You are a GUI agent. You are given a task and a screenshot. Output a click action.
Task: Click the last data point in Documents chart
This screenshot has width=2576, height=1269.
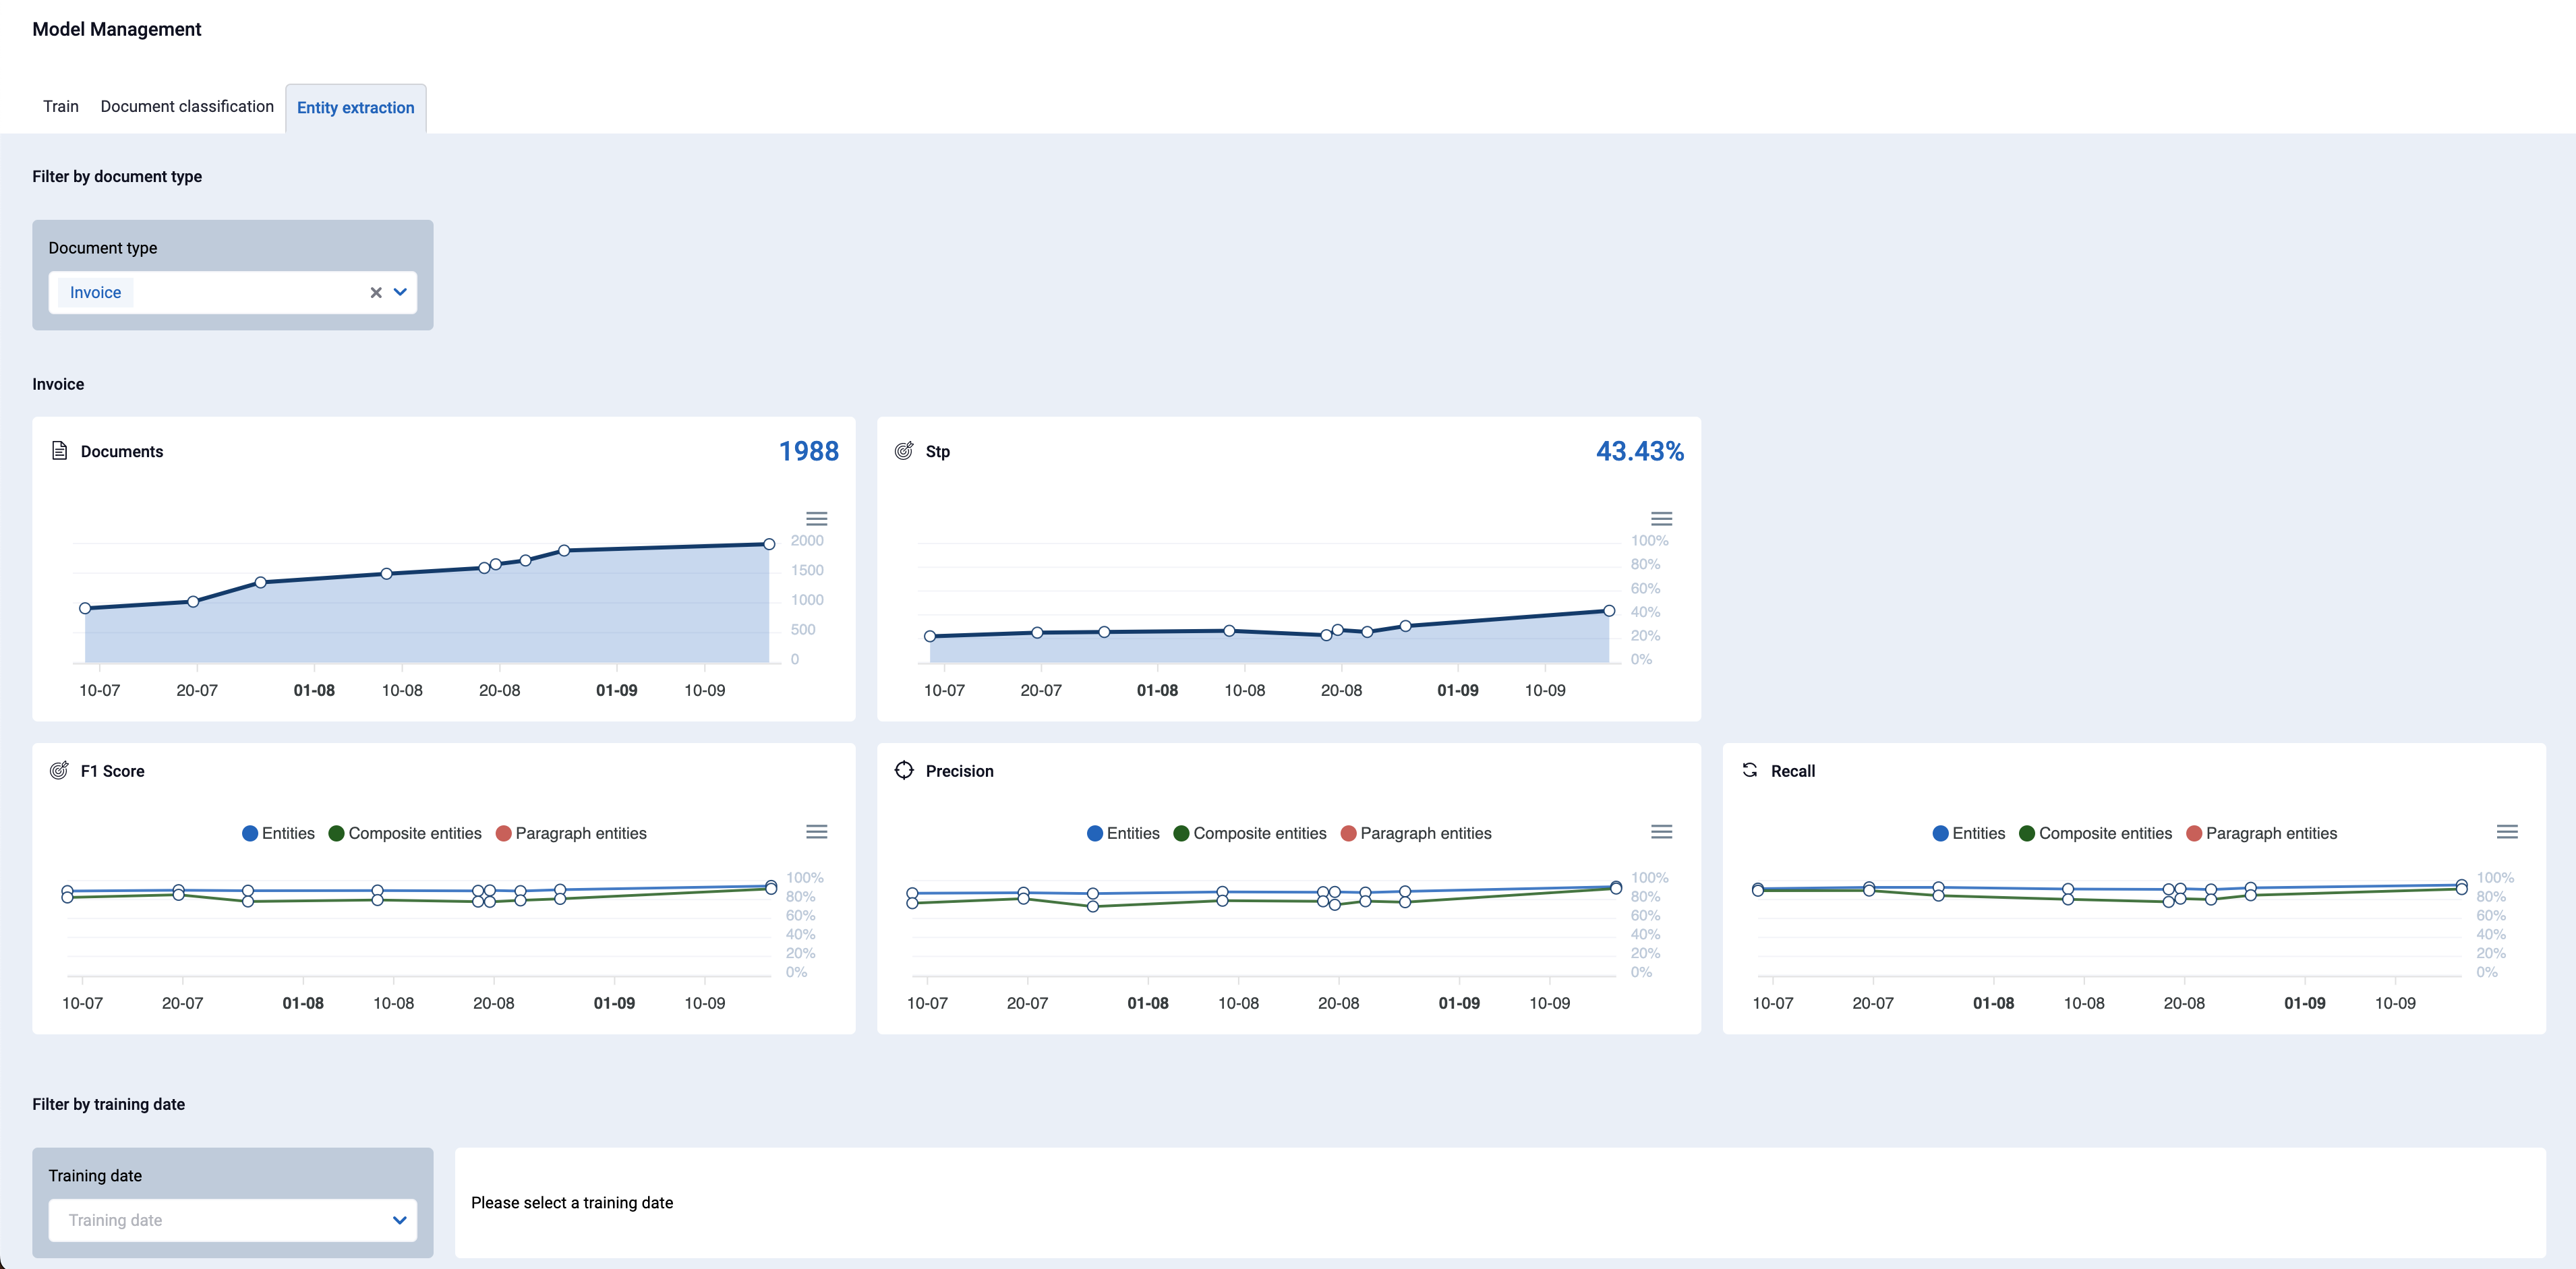coord(769,544)
